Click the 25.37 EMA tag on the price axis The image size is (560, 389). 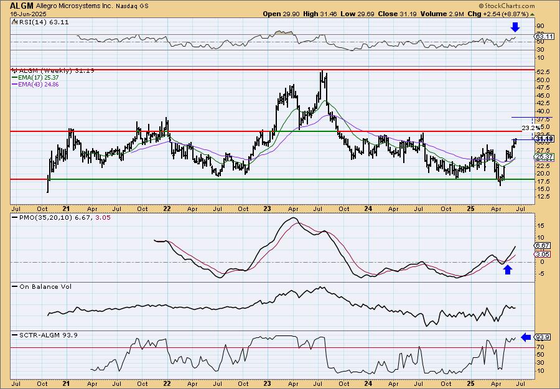coord(544,157)
